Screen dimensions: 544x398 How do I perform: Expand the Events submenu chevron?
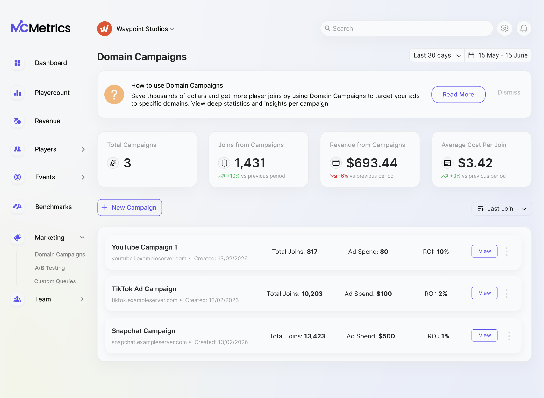(x=83, y=177)
